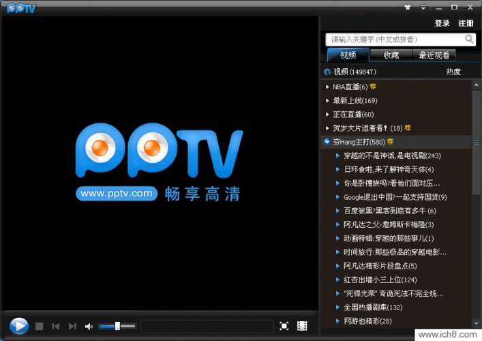Click the search magnifier icon
482x341 pixels.
[469, 39]
